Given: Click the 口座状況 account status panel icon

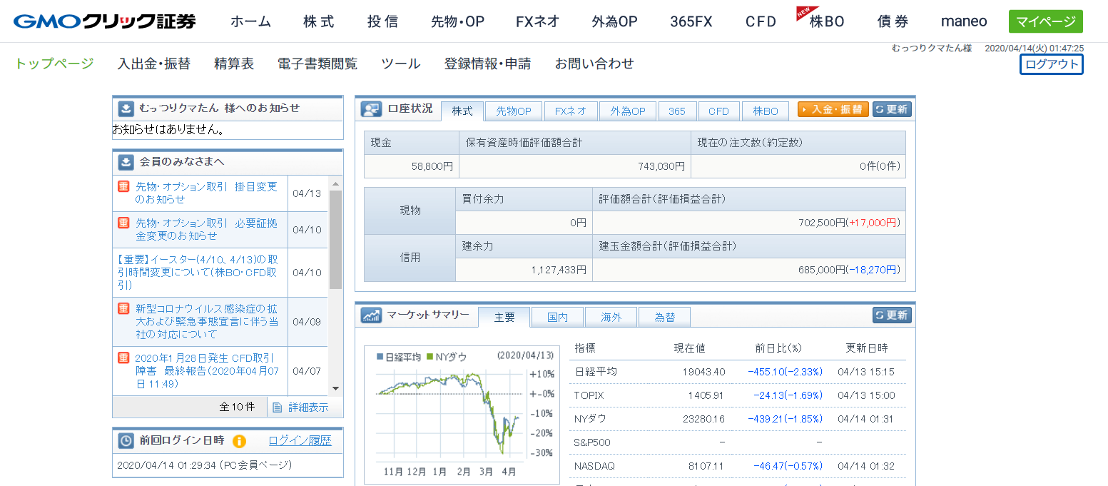Looking at the screenshot, I should 371,109.
